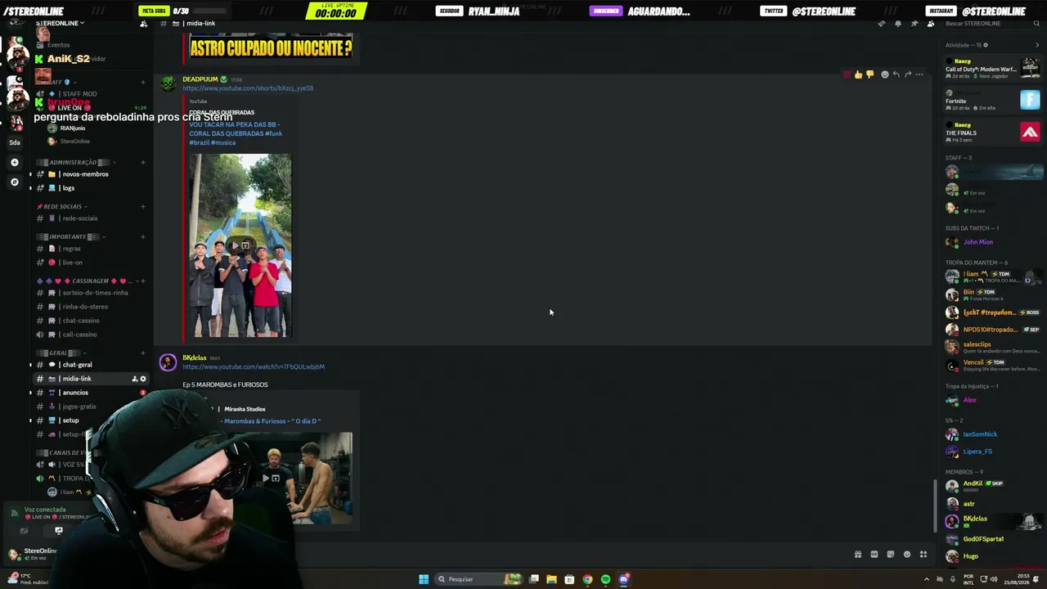The width and height of the screenshot is (1047, 589).
Task: Toggle screen share in voice panel
Action: pyautogui.click(x=58, y=530)
